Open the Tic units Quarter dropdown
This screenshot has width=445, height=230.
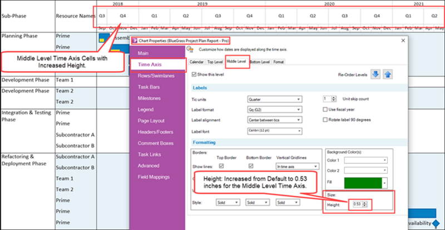pyautogui.click(x=274, y=99)
